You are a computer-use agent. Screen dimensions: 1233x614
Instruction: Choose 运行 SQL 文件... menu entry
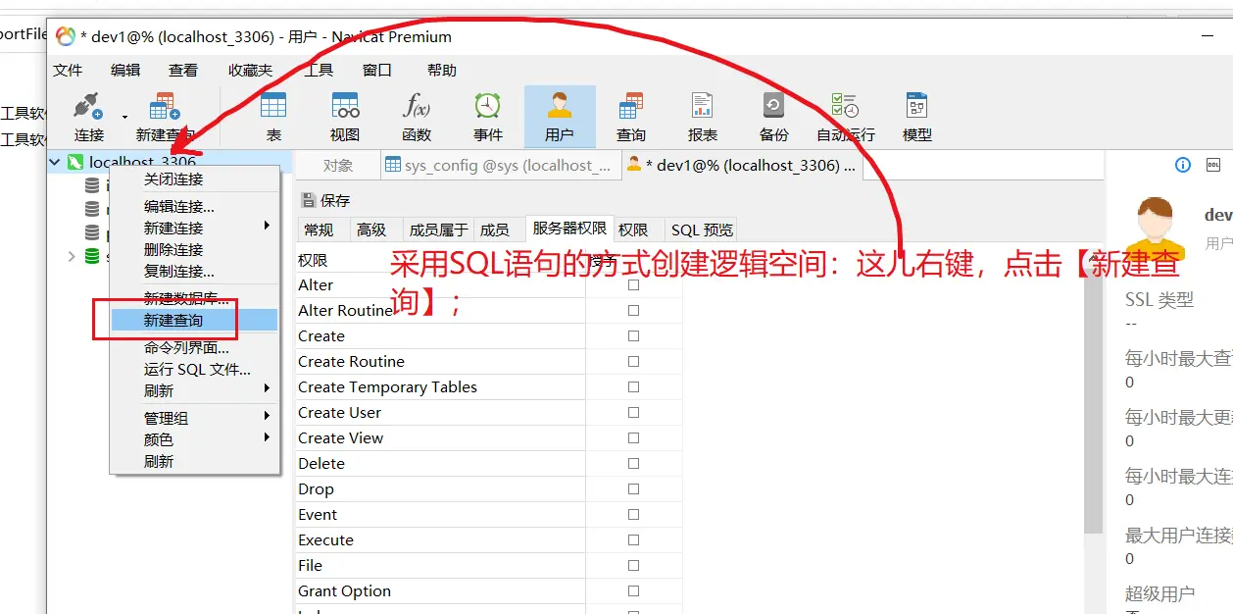click(x=196, y=369)
